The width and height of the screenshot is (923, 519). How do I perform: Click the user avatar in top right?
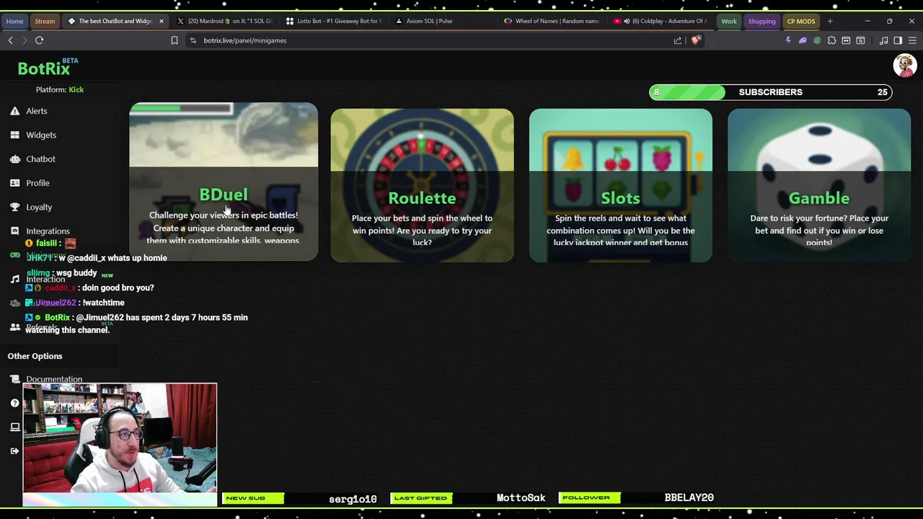pyautogui.click(x=904, y=66)
